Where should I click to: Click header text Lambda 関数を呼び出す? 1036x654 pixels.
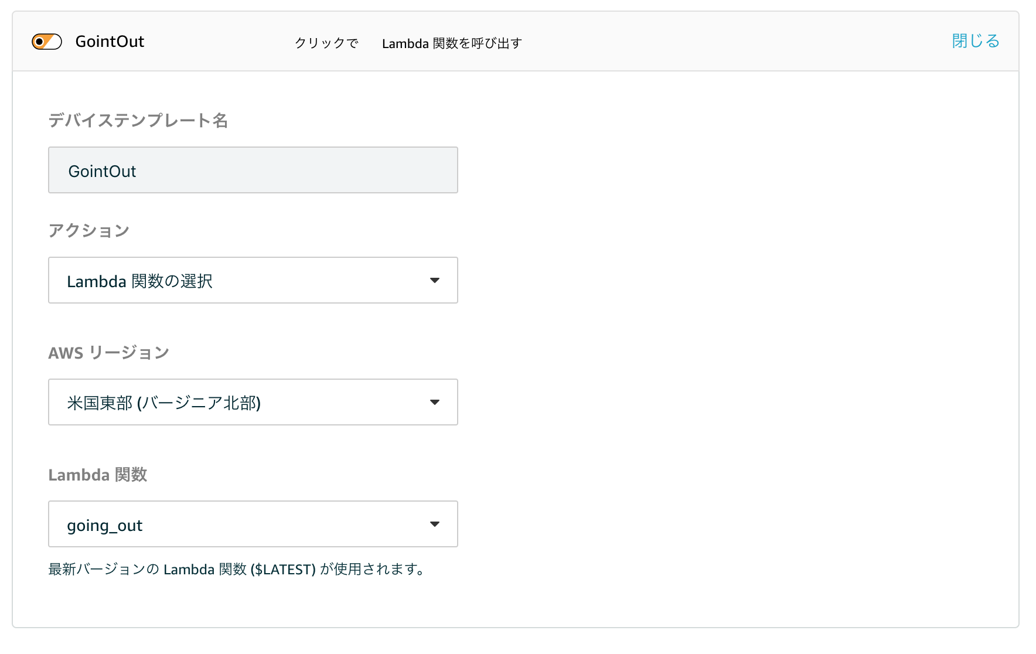click(452, 43)
